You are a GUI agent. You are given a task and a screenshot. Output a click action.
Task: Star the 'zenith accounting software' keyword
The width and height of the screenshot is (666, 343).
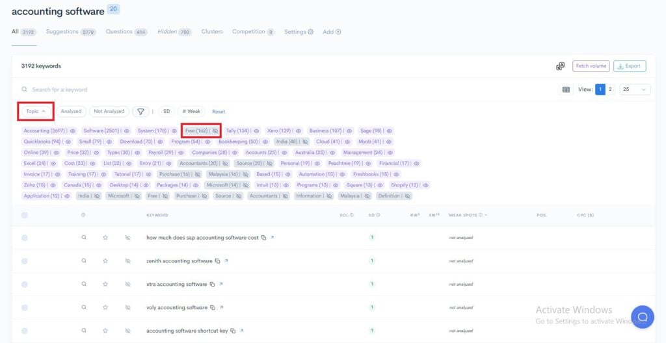click(x=105, y=261)
